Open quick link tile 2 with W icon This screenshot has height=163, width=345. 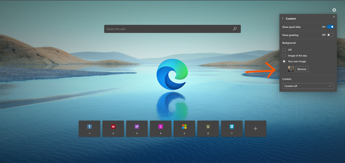click(x=113, y=129)
